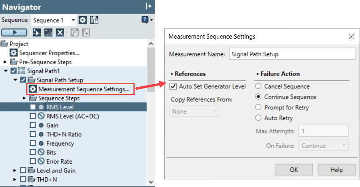This screenshot has height=187, width=360.
Task: Run the sequence with play button
Action: point(14,33)
